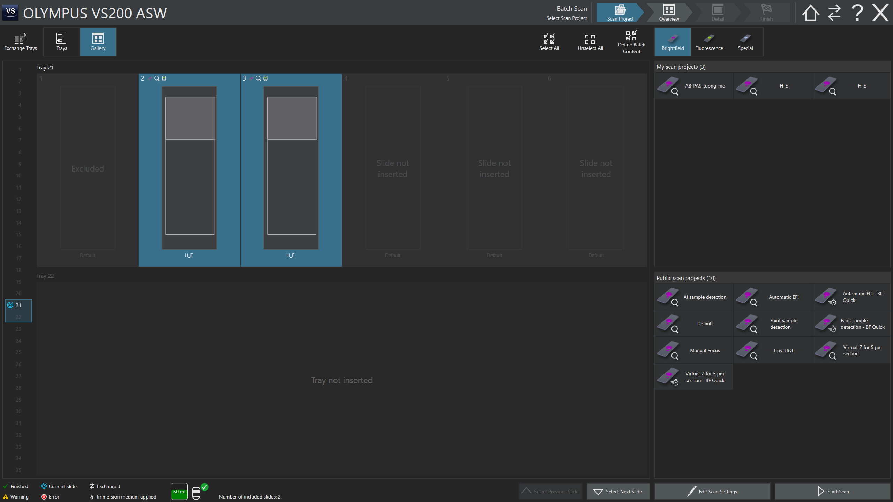The height and width of the screenshot is (502, 893).
Task: Click the 60 ml immersion medium indicator
Action: [179, 492]
